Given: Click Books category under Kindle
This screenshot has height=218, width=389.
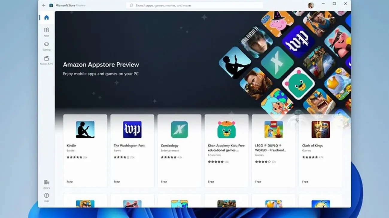Looking at the screenshot, I should click(70, 151).
